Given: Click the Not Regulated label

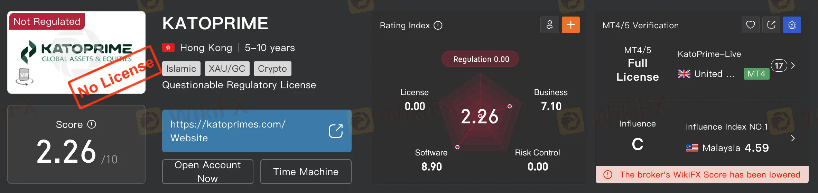Looking at the screenshot, I should pyautogui.click(x=47, y=21).
